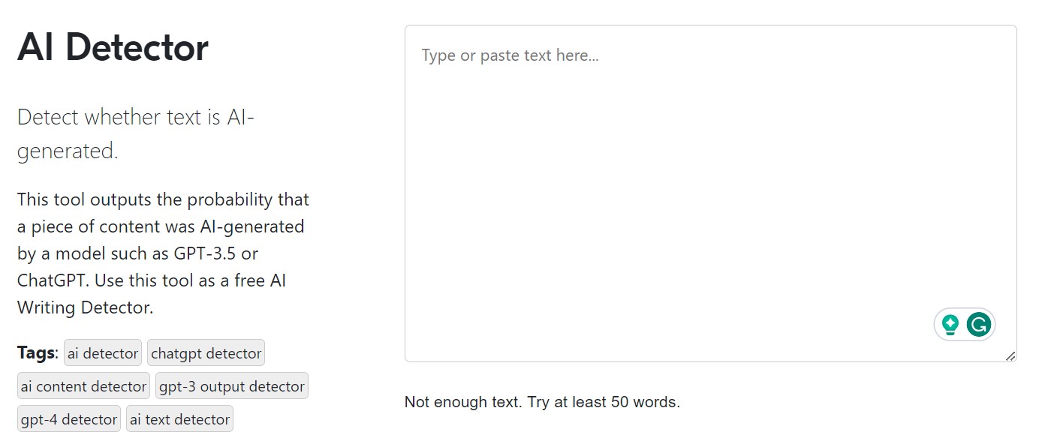Click the word 'GPT-3.5' in the description
This screenshot has width=1042, height=435.
[x=201, y=253]
